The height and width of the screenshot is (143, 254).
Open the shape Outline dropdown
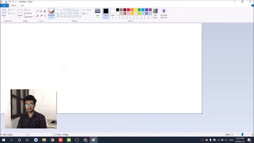coord(87,10)
